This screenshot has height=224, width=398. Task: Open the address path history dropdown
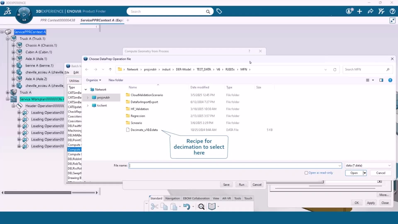click(325, 69)
